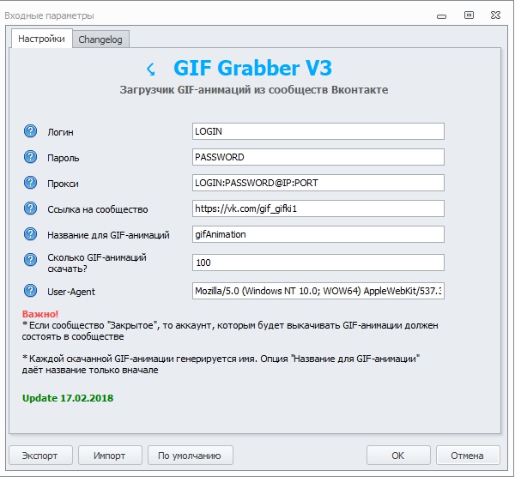Select the community link field with vk.com URL

pos(318,208)
